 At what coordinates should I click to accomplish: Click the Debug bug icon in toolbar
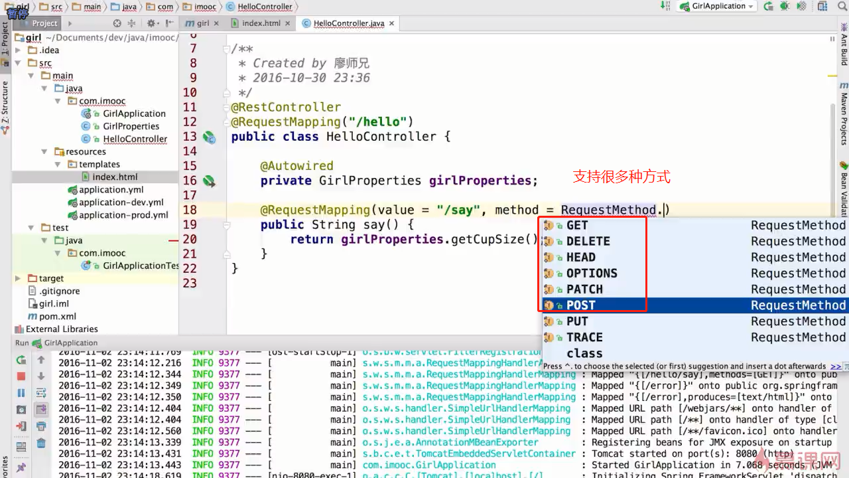(784, 7)
